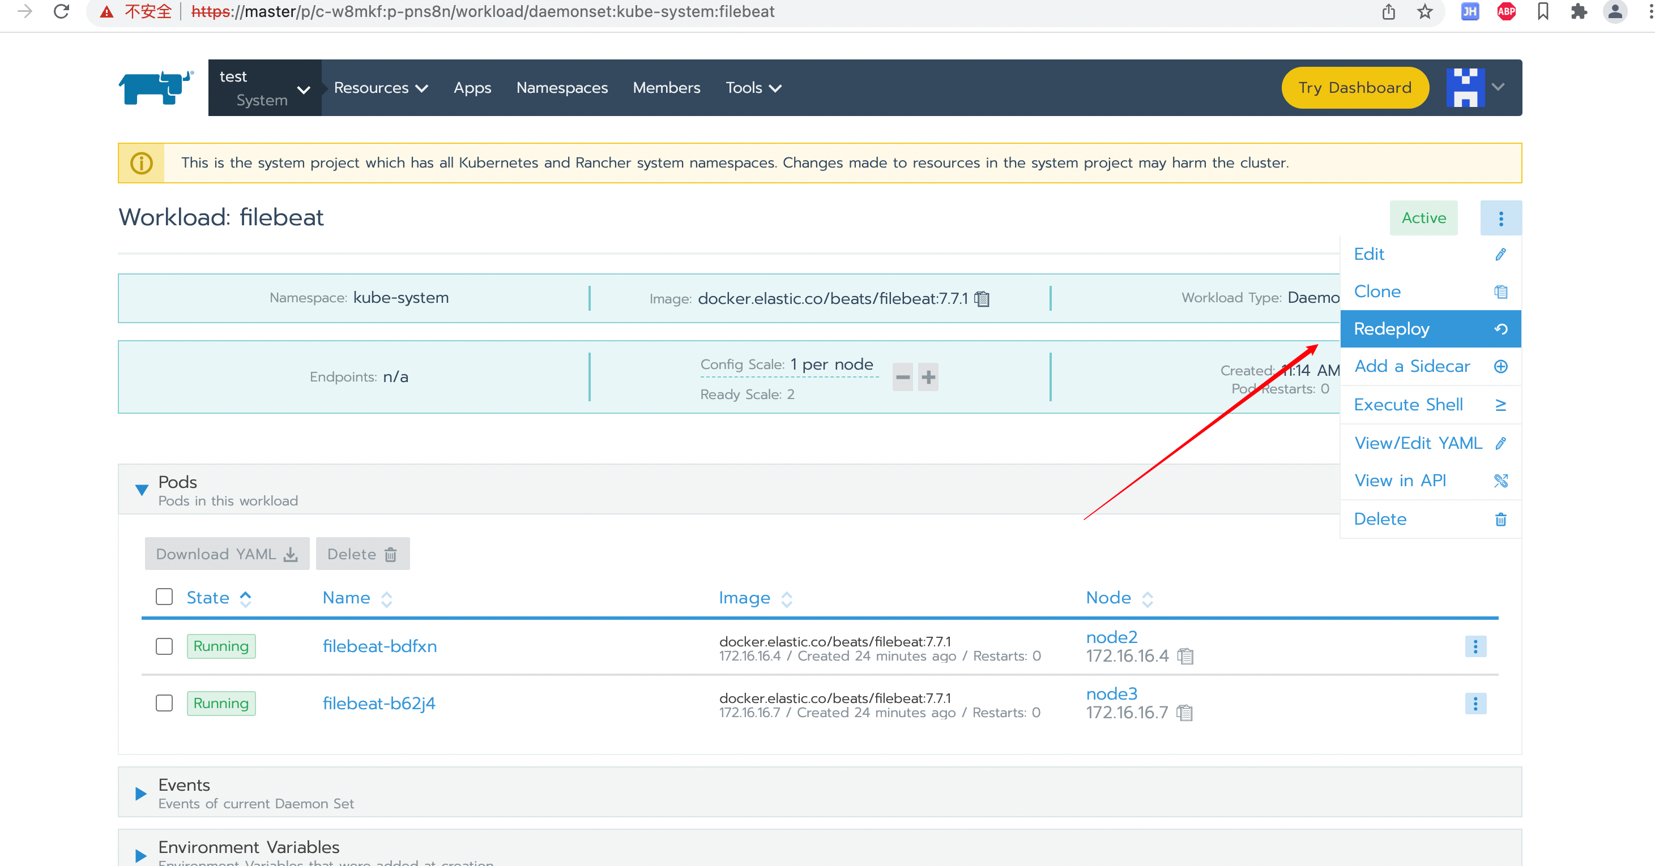
Task: Sort pods by Image column
Action: 756,598
